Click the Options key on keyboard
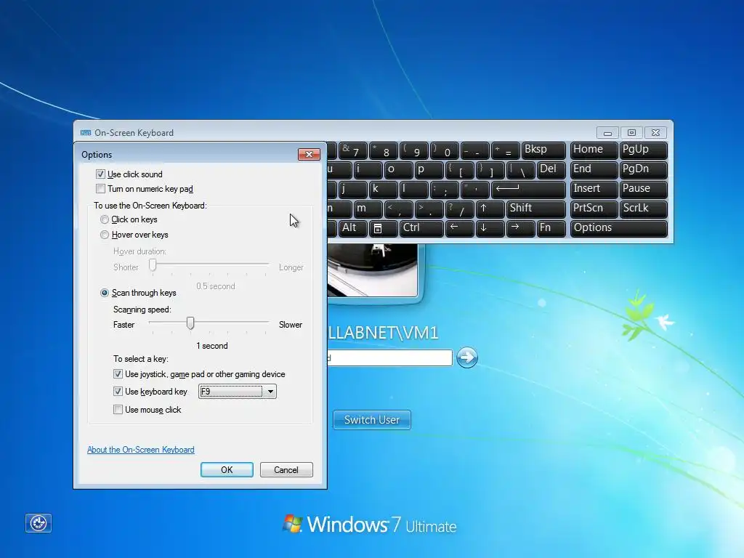 click(619, 228)
